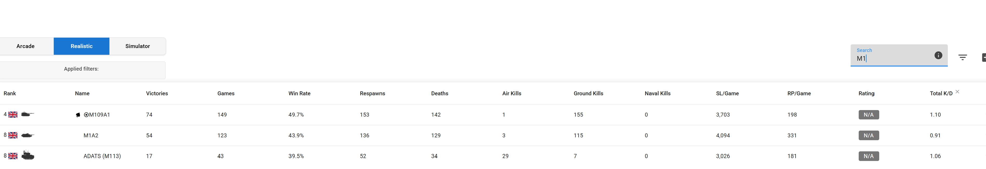Sort table by SL/Game column

click(727, 93)
